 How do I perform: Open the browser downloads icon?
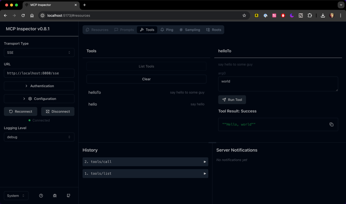323,15
